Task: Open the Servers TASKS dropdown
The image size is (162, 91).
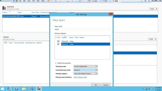Action: 153,9
